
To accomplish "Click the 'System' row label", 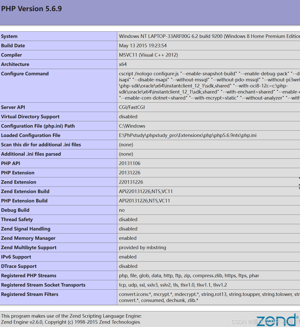I will point(9,36).
